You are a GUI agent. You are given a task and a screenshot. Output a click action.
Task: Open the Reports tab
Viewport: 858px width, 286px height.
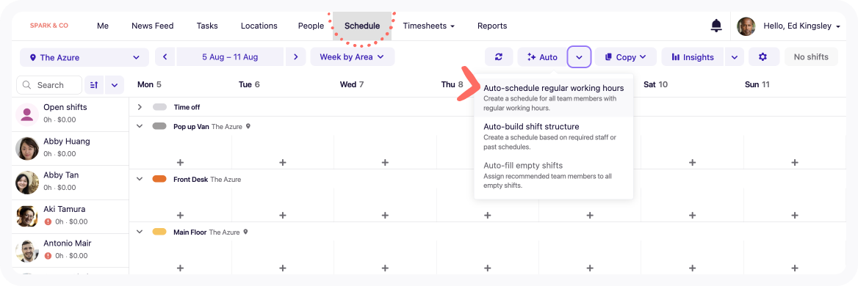click(492, 26)
